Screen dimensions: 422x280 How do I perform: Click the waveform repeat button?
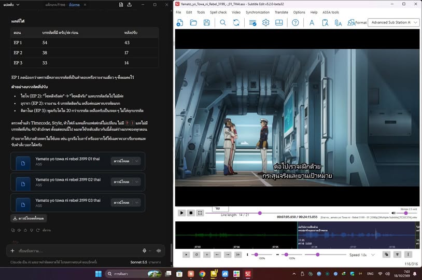[196, 255]
